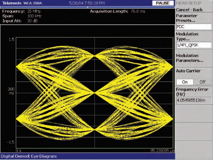Click the Tektronix logo in title bar

[x=12, y=3]
